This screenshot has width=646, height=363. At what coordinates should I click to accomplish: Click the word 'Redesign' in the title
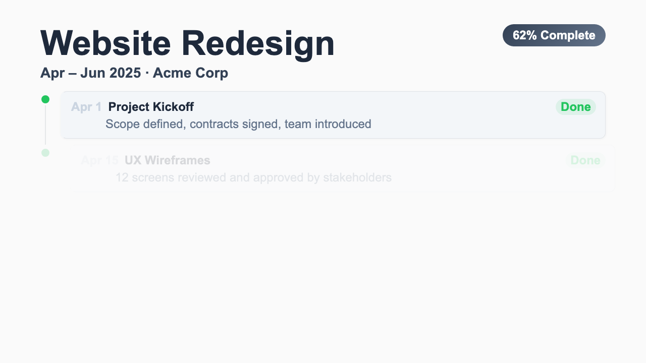pyautogui.click(x=257, y=43)
